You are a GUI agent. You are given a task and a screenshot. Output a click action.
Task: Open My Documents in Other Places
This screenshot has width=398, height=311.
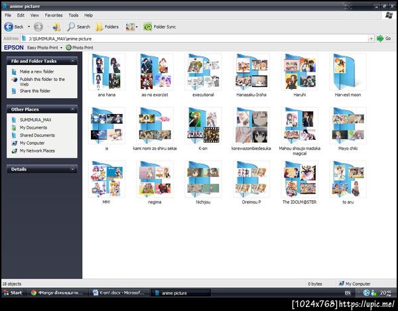pyautogui.click(x=33, y=127)
